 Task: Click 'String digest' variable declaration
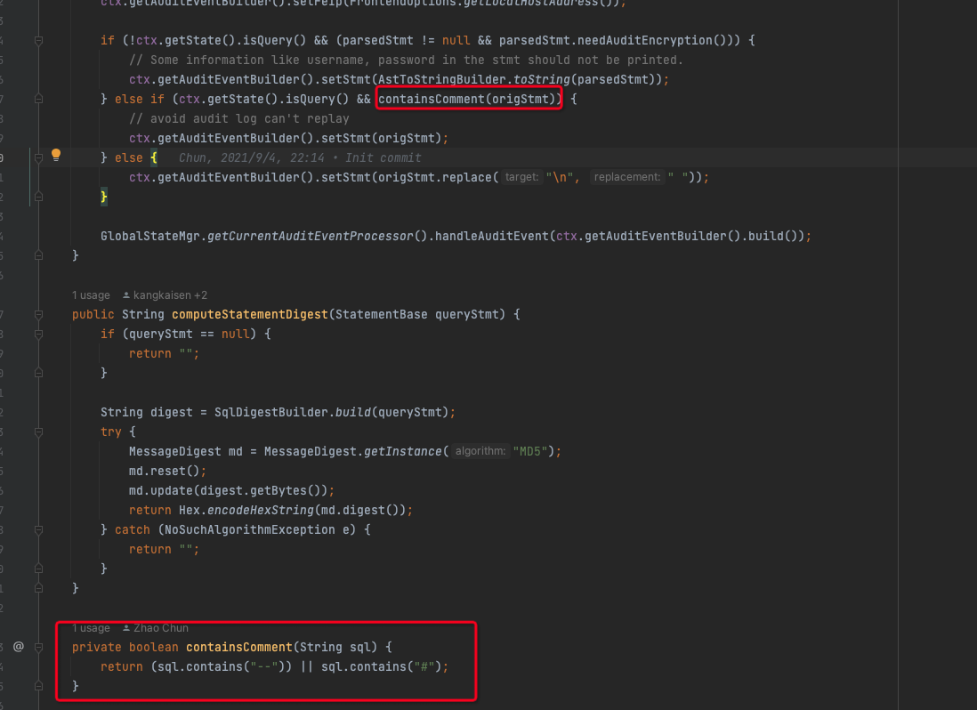(147, 412)
